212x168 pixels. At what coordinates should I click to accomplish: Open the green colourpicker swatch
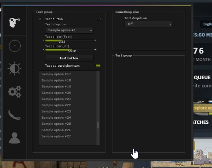pos(98,66)
